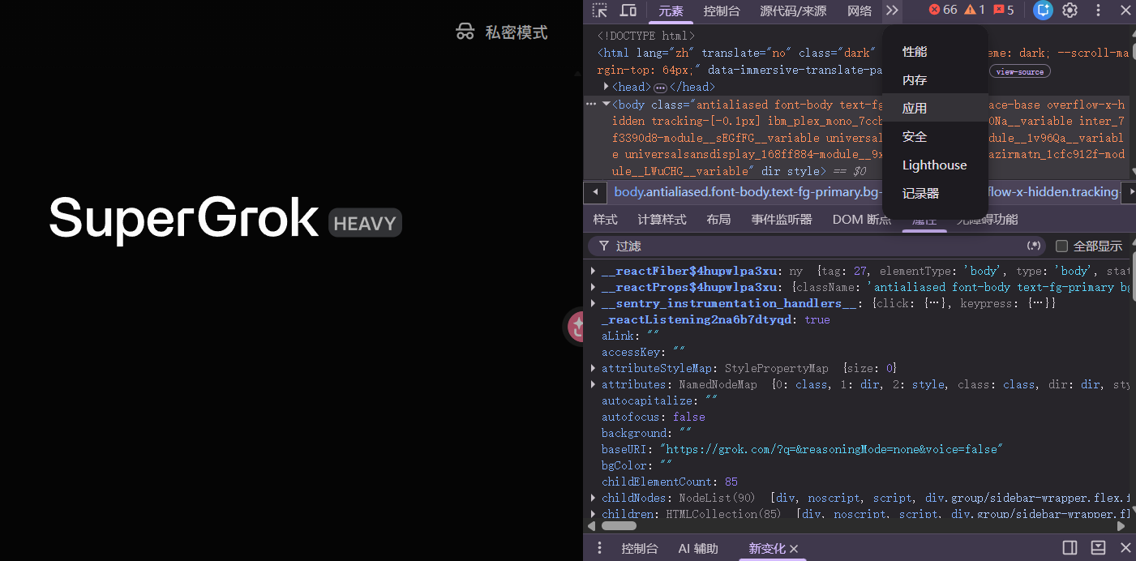Click the view-source link badge
Viewport: 1136px width, 561px height.
tap(1019, 71)
